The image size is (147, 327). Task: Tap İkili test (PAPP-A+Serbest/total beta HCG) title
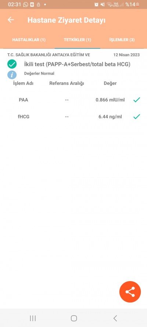(x=77, y=65)
